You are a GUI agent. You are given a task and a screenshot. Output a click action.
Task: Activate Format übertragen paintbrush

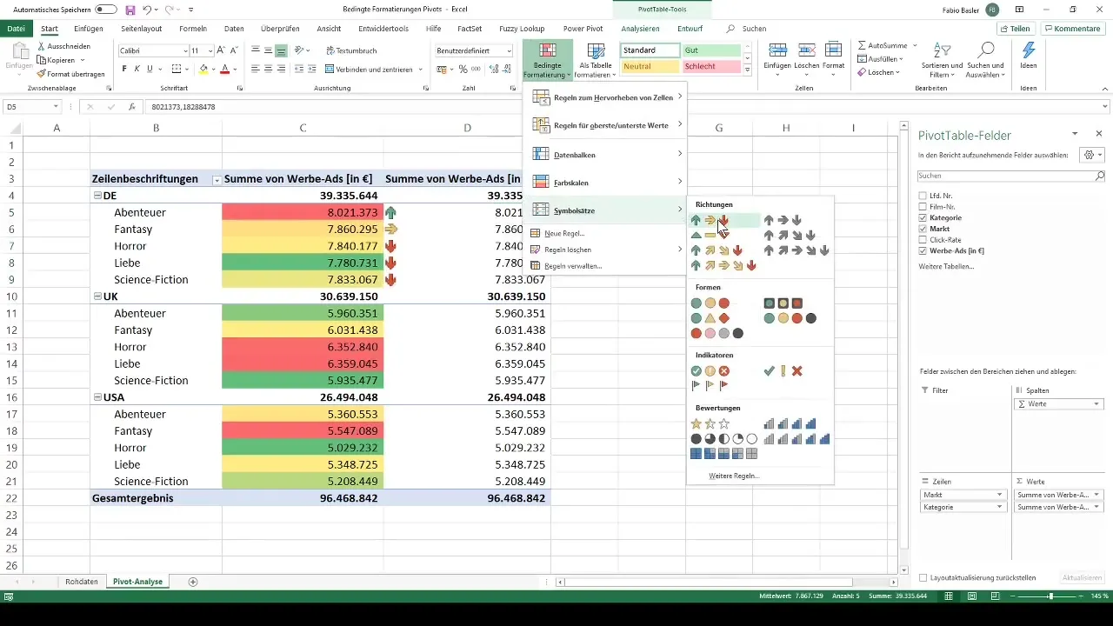tap(43, 74)
